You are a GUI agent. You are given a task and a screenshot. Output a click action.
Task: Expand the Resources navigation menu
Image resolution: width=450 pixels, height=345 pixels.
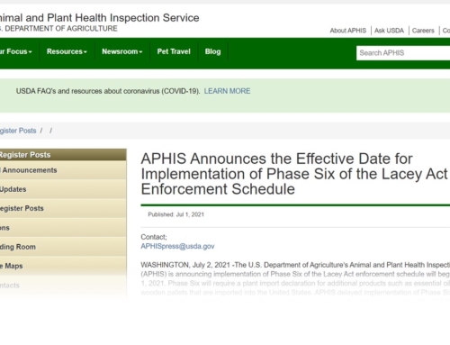[x=67, y=51]
